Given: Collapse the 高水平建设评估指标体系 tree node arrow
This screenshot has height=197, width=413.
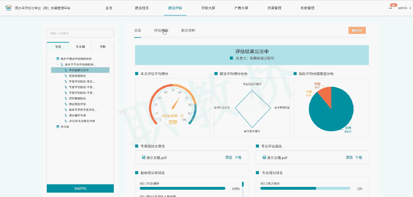Looking at the screenshot, I should click(54, 59).
